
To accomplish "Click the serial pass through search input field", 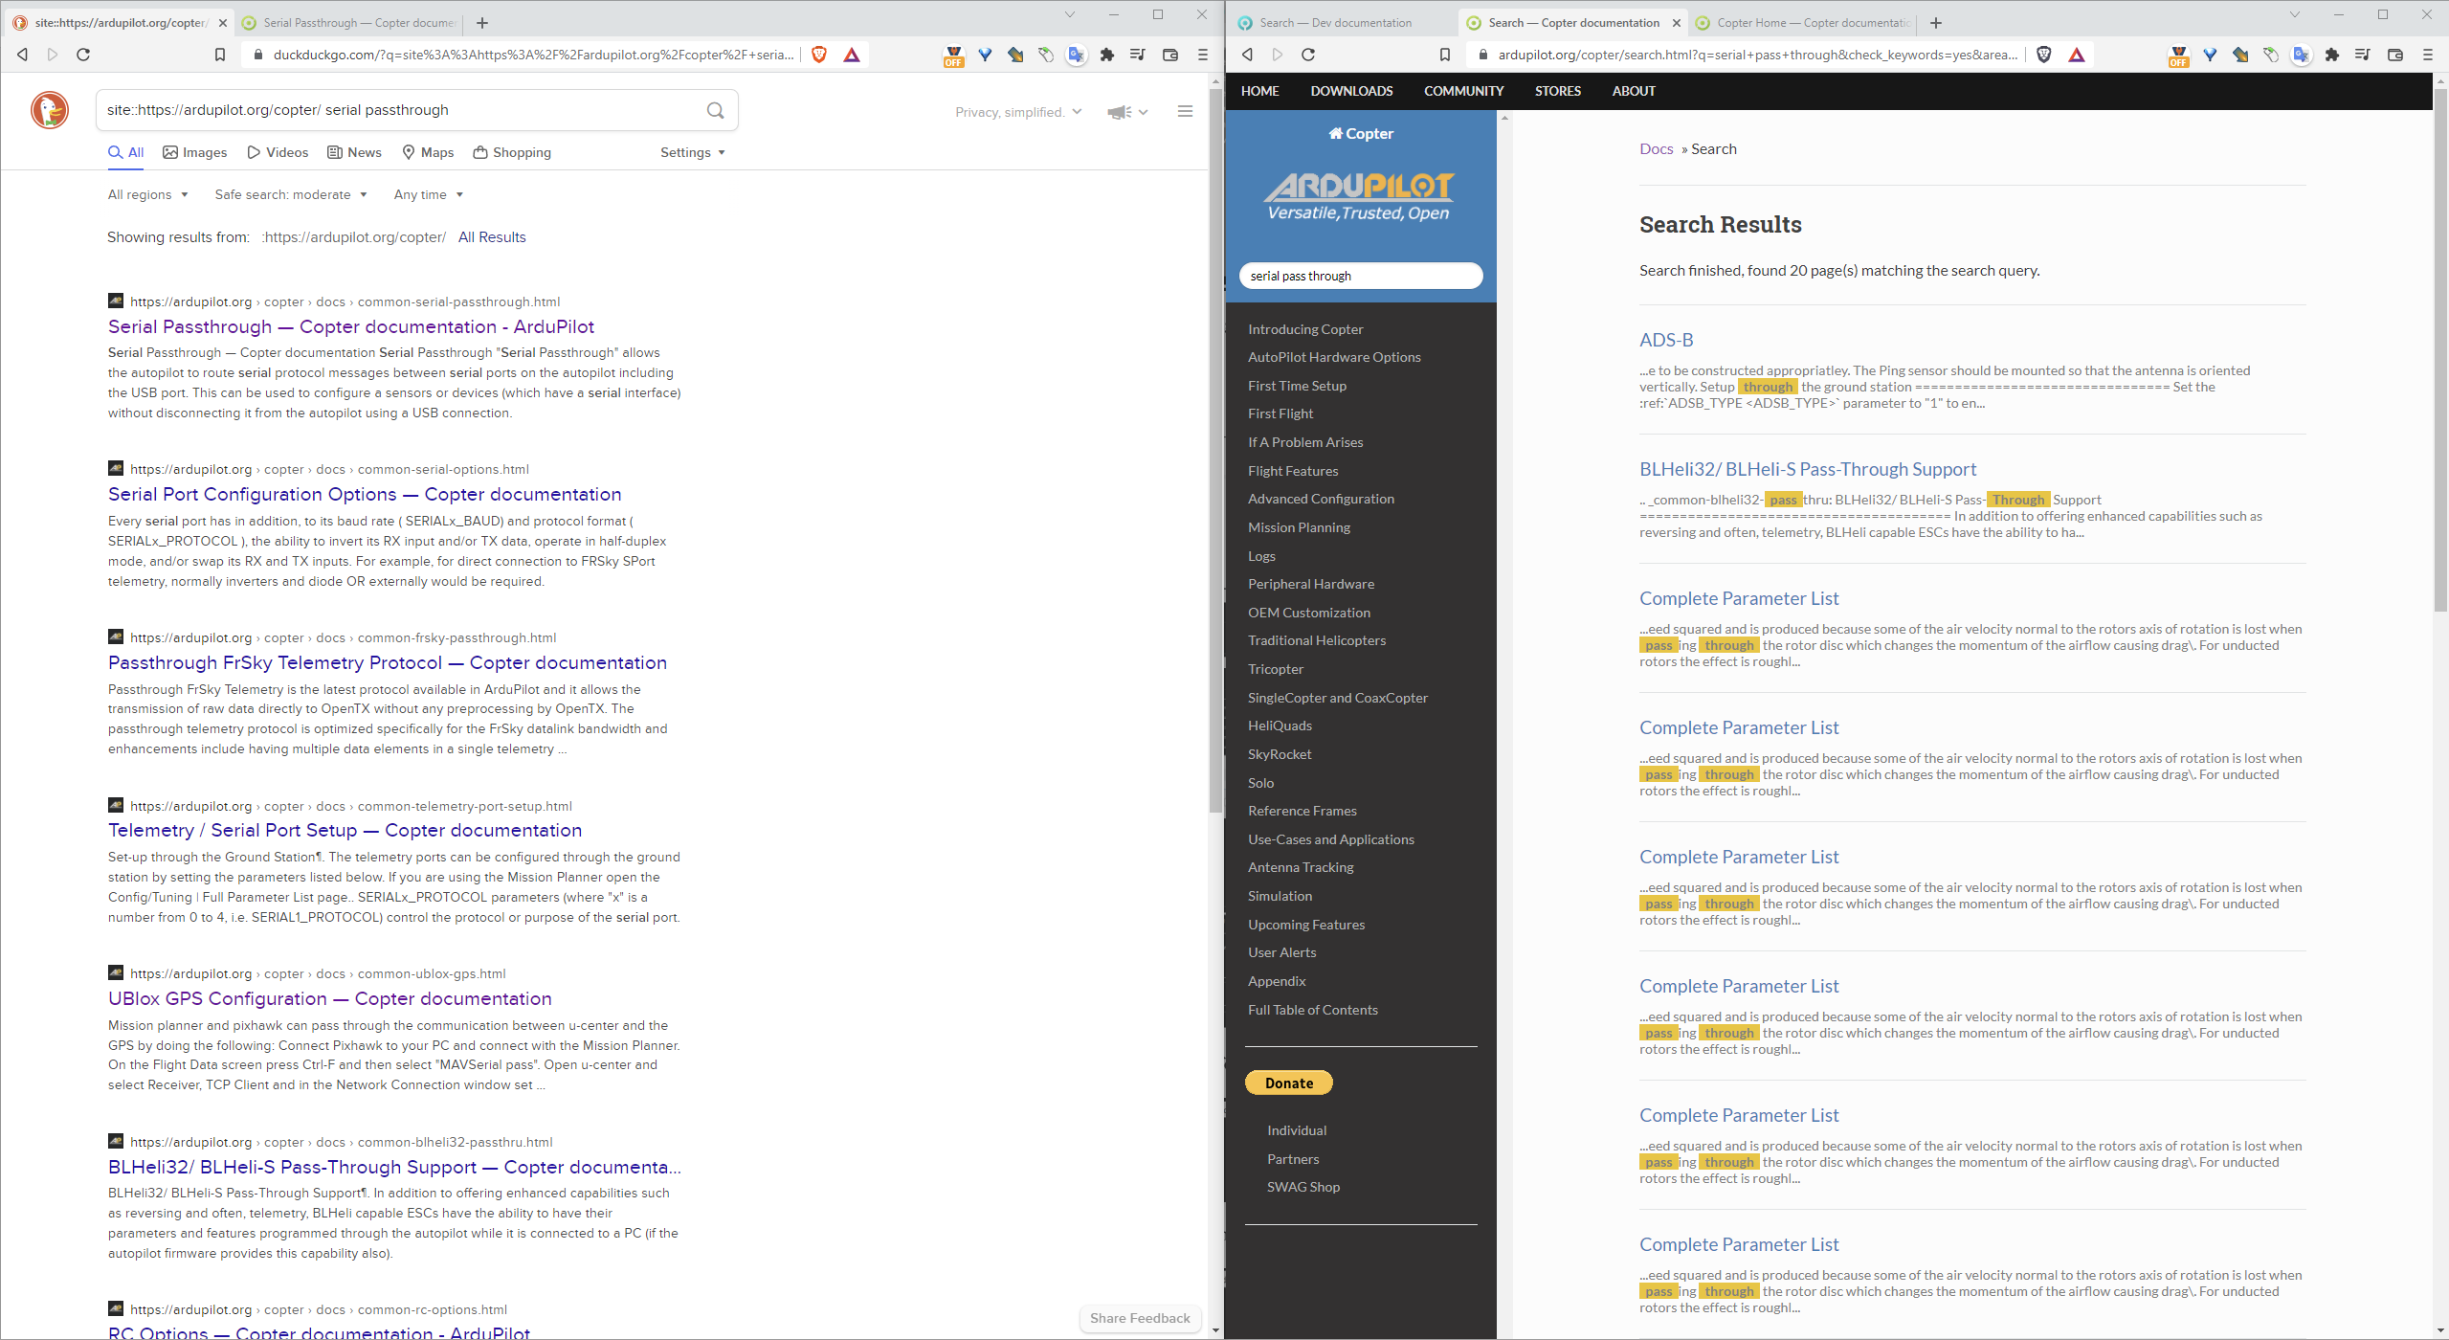I will coord(1360,276).
